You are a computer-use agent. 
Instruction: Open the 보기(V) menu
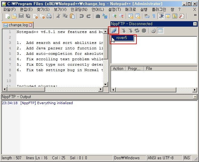[60, 9]
